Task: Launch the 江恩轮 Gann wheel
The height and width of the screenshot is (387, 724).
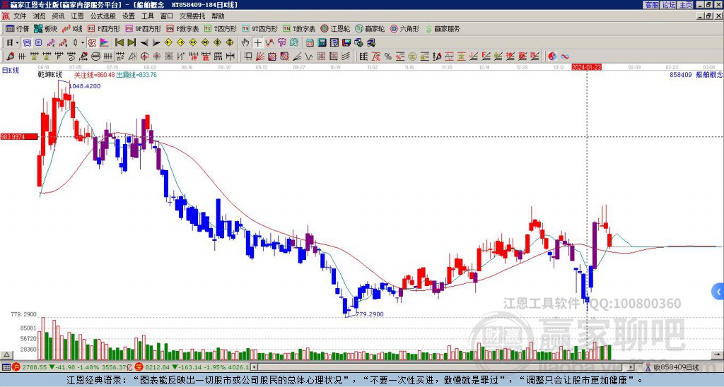Action: (x=335, y=28)
